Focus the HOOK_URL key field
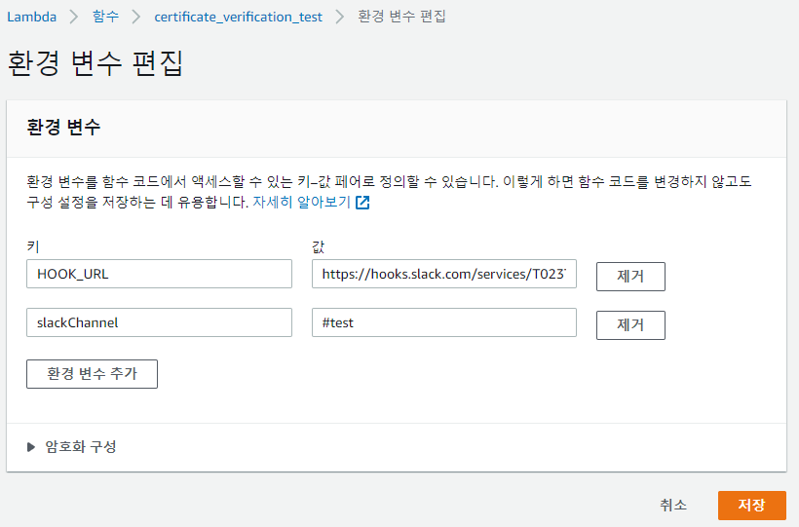The image size is (799, 527). [159, 274]
